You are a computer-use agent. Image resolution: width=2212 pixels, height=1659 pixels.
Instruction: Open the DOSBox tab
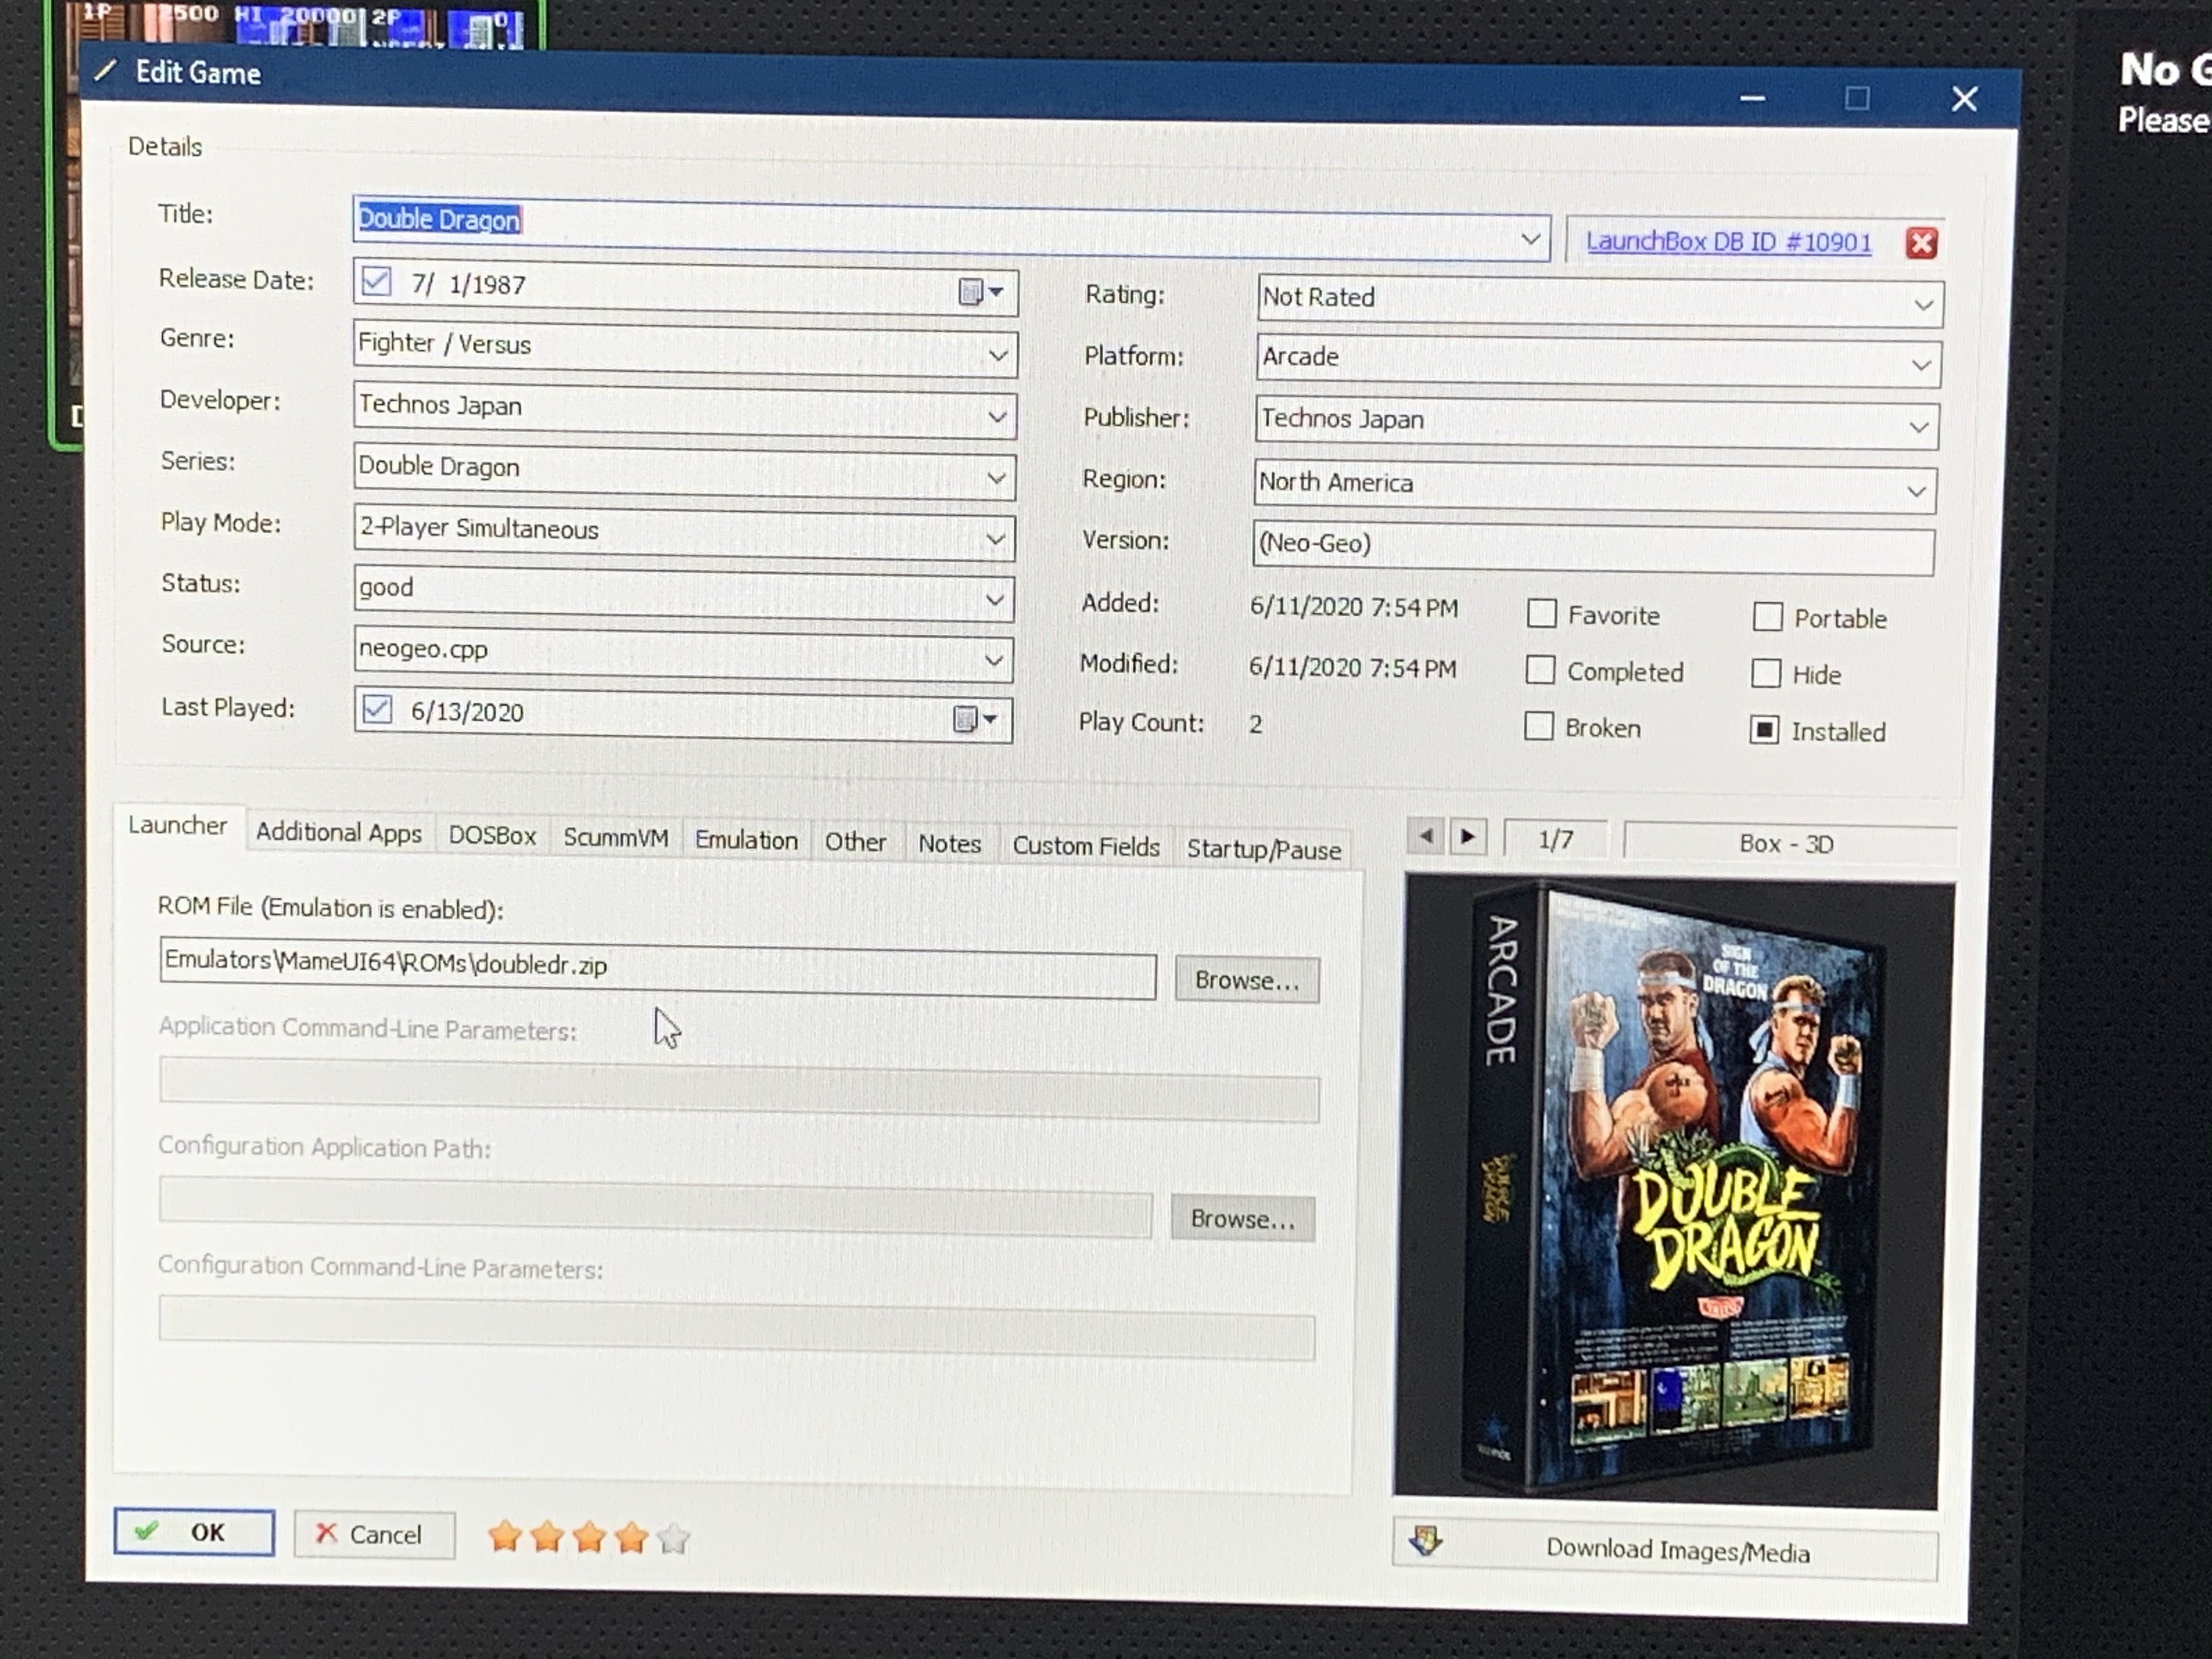[x=492, y=835]
